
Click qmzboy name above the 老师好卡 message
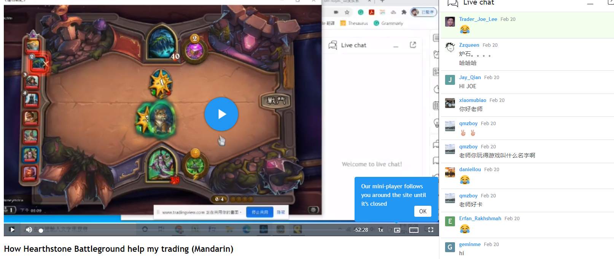tap(468, 195)
